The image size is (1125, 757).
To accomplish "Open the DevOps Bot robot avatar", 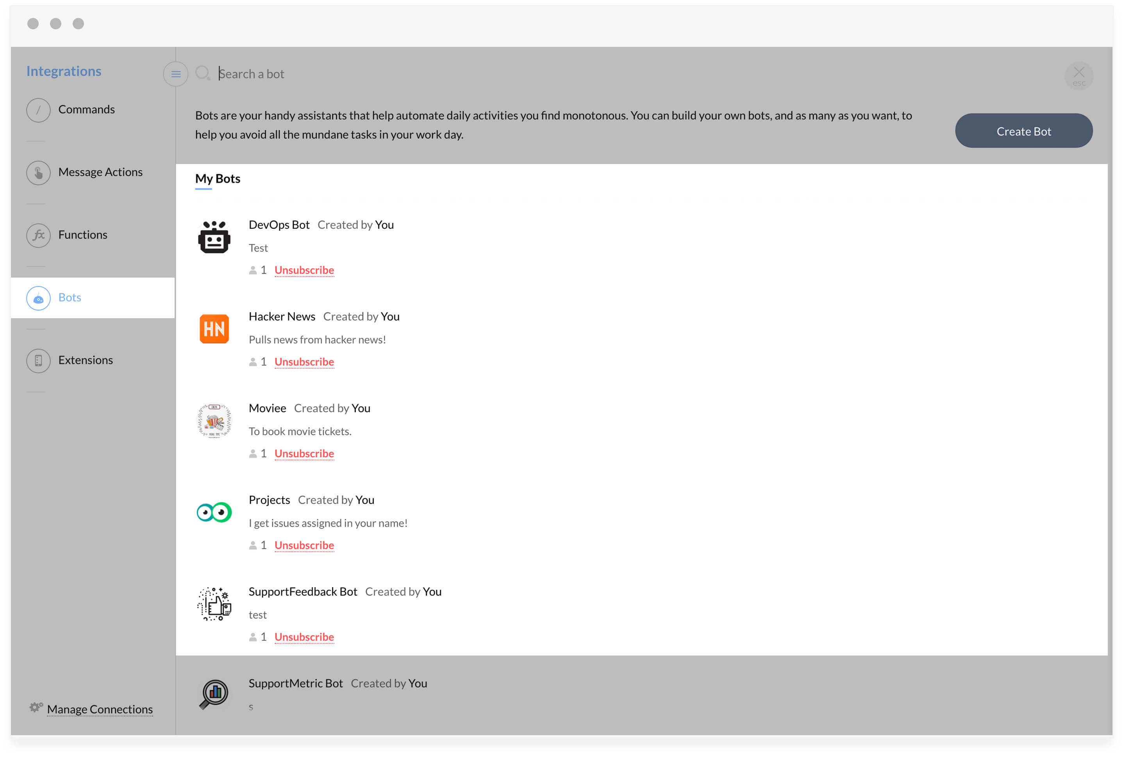I will pos(214,237).
